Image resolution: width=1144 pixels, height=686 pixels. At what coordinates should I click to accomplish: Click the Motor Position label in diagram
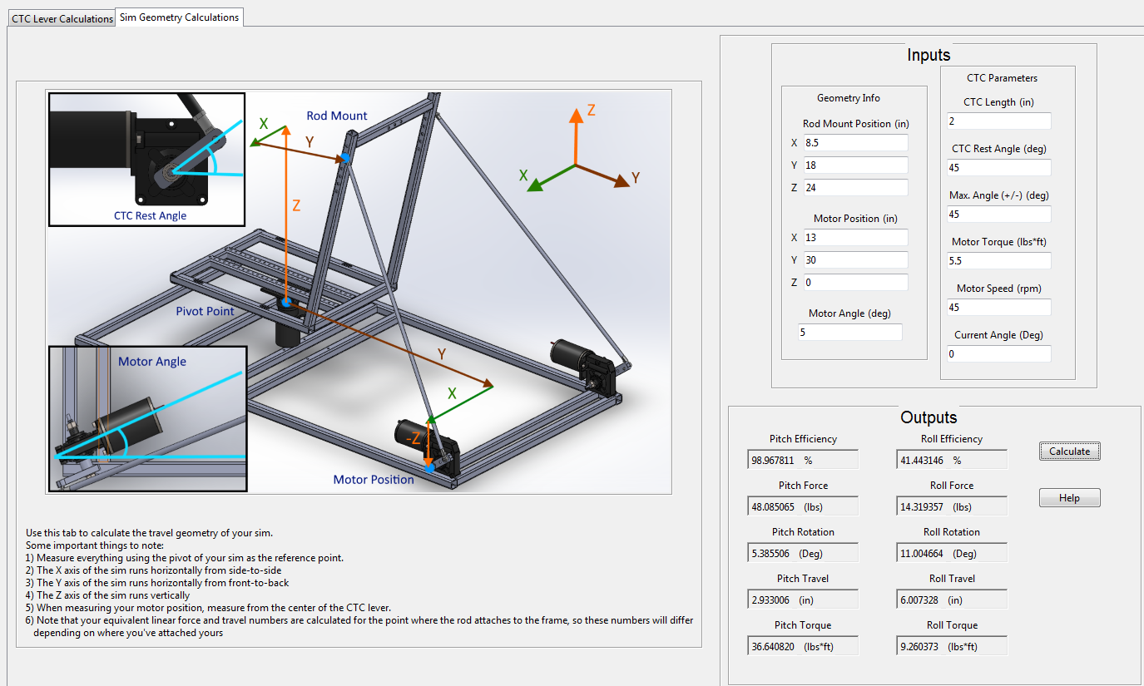pyautogui.click(x=374, y=479)
